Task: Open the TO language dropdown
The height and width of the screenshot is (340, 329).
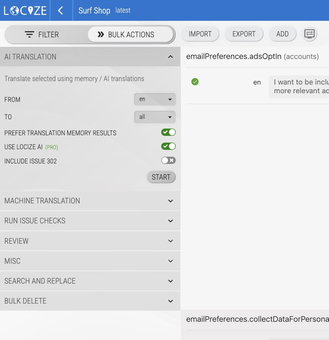Action: coord(155,117)
